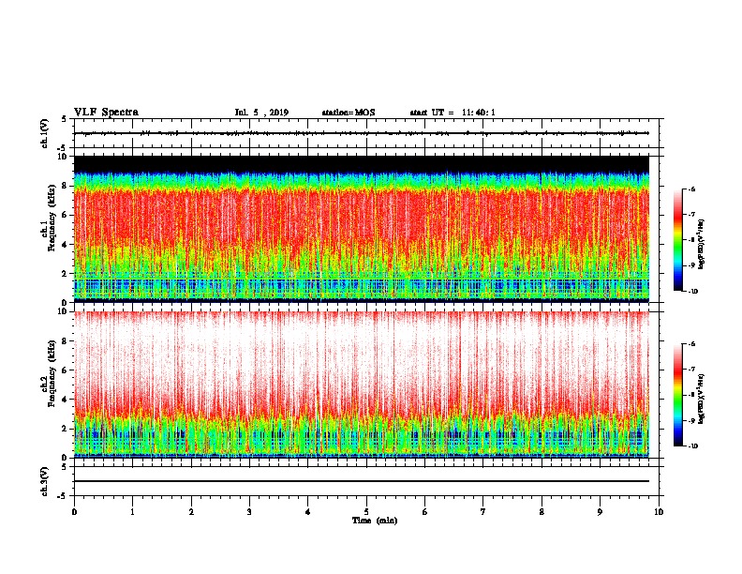Viewport: 742px width, 574px height.
Task: Click the "-10" label on ch.1 colorbar
Action: click(x=692, y=292)
